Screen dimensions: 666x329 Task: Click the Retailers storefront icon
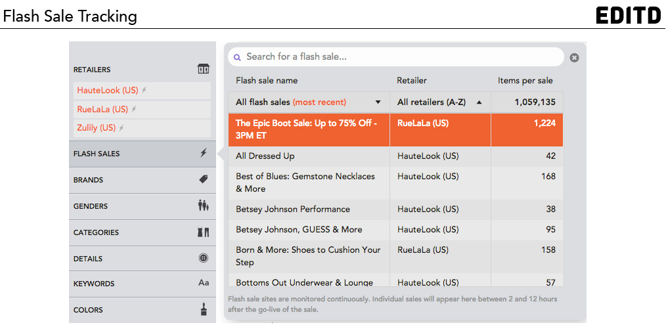(204, 69)
